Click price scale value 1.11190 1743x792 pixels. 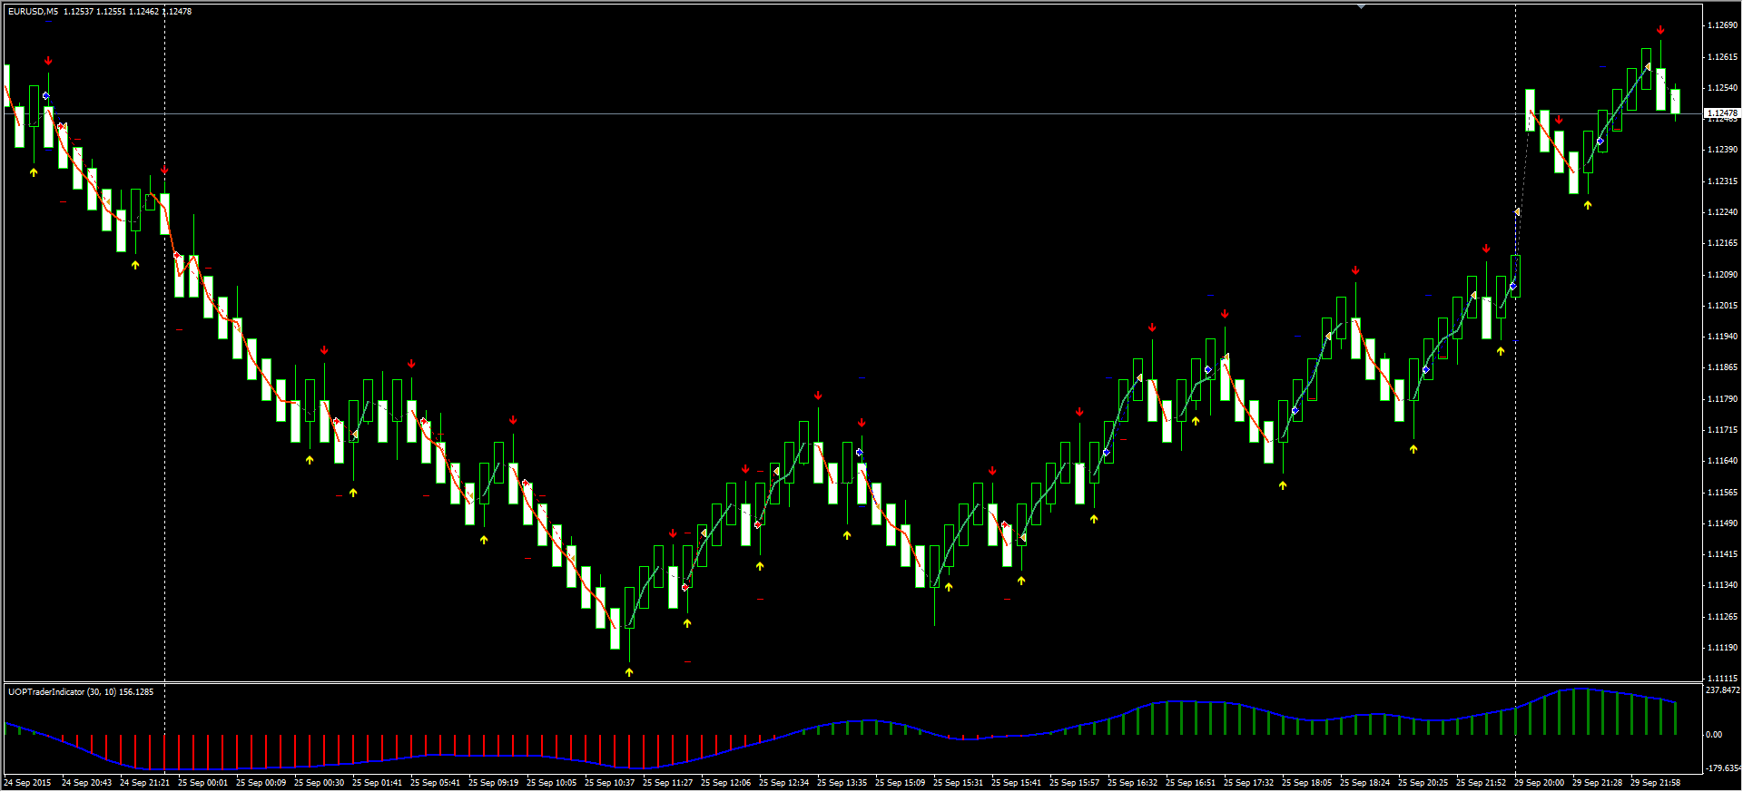coord(1722,647)
